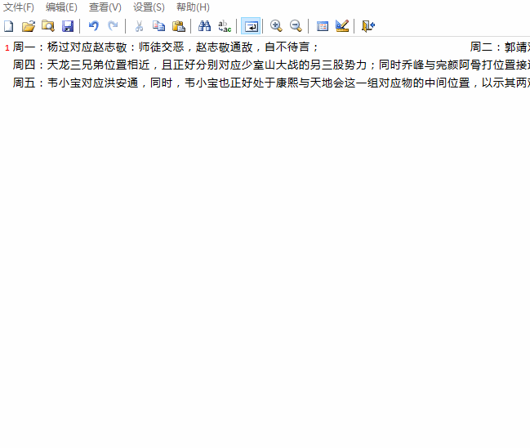Open the 帮助(H) menu
This screenshot has width=530, height=448.
click(193, 7)
